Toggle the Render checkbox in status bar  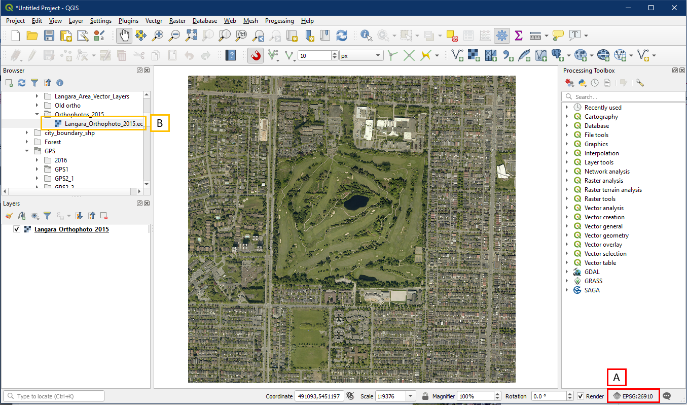pos(581,396)
